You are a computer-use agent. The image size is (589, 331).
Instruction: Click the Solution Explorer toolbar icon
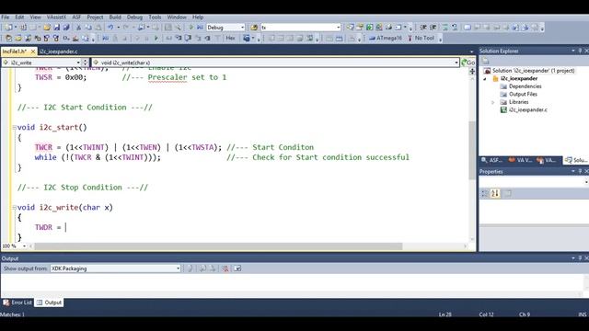(485, 61)
